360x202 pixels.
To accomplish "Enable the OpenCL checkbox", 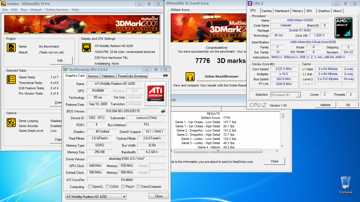I will pos(90,187).
